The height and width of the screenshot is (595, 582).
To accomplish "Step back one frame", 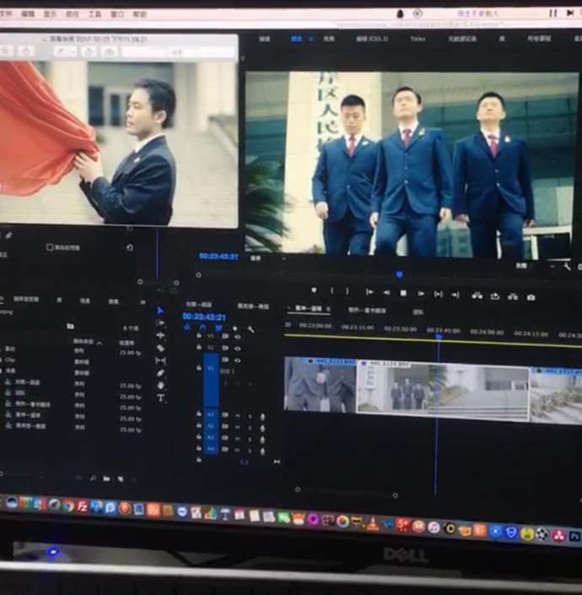I will click(387, 293).
